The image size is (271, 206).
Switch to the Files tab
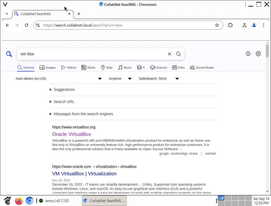(178, 68)
